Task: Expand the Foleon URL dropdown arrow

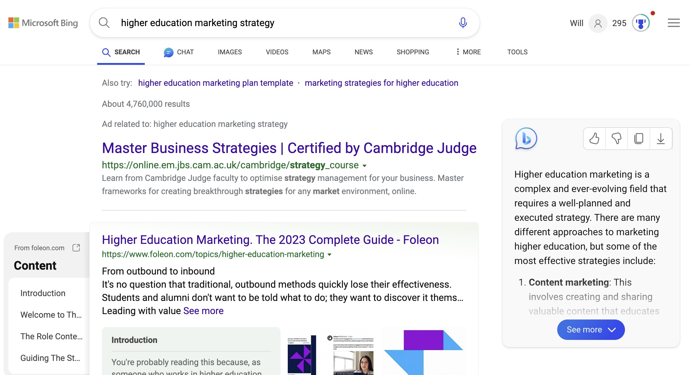Action: [x=329, y=255]
